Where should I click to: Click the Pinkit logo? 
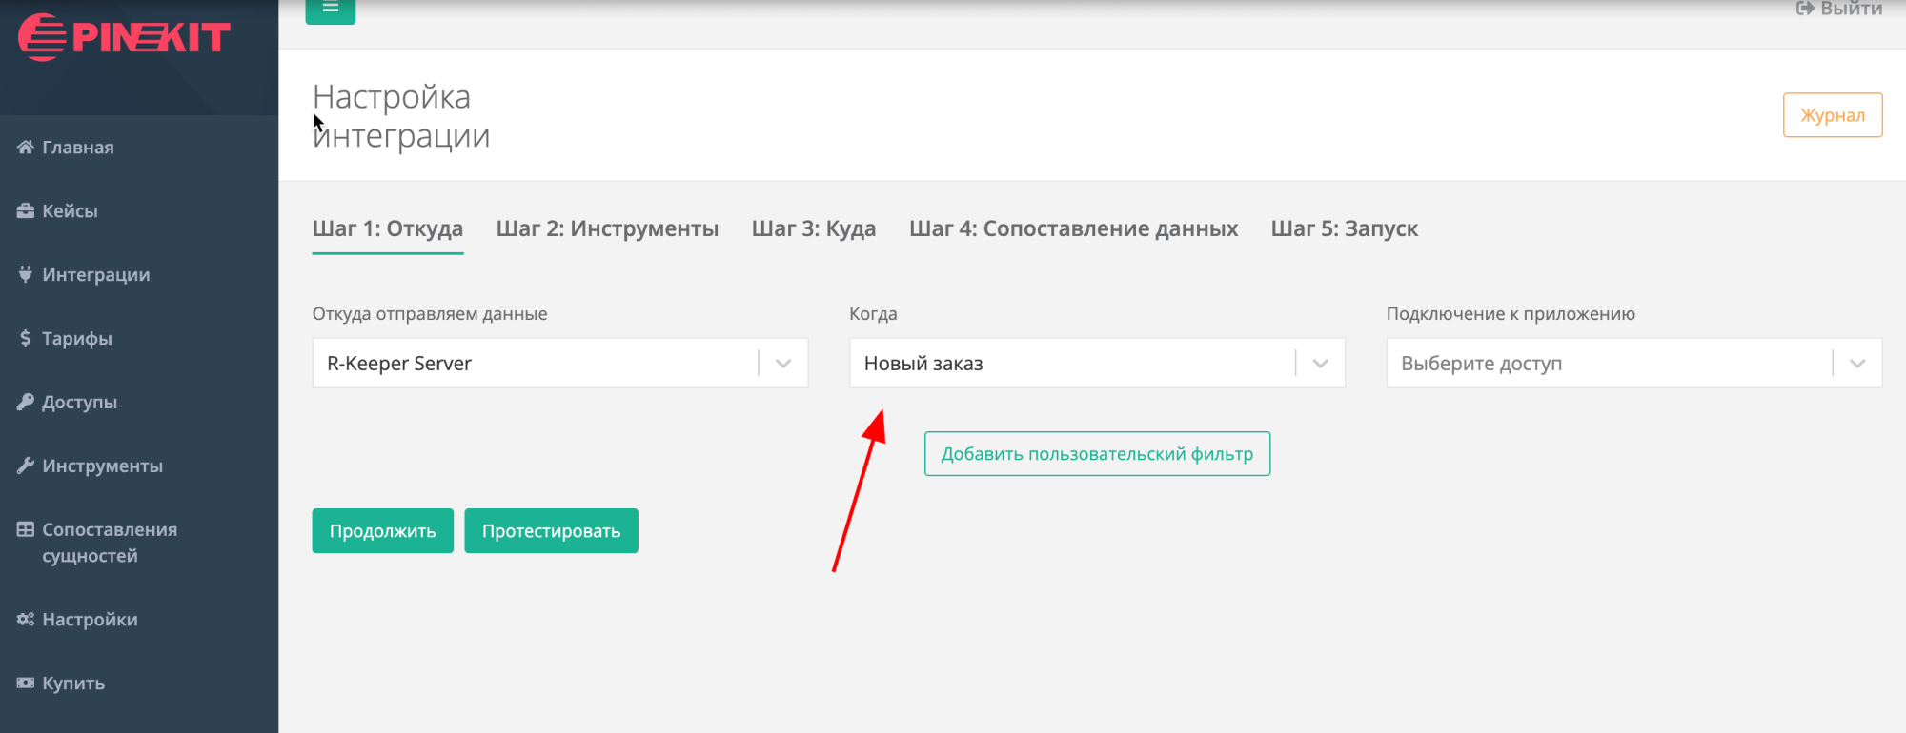click(x=124, y=37)
